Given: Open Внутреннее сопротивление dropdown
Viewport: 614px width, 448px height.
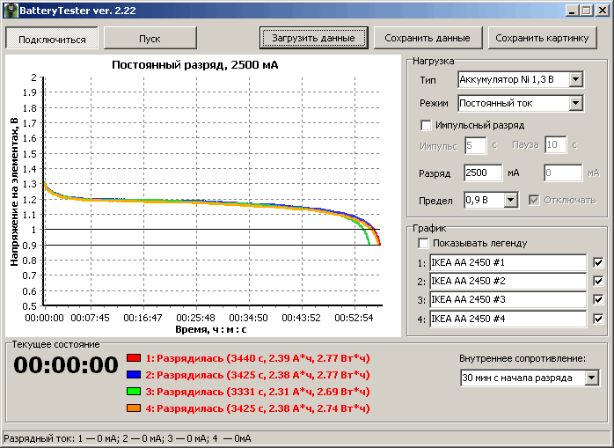Looking at the screenshot, I should click(592, 378).
